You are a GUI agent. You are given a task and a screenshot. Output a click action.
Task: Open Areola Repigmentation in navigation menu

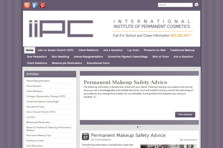tap(88, 57)
